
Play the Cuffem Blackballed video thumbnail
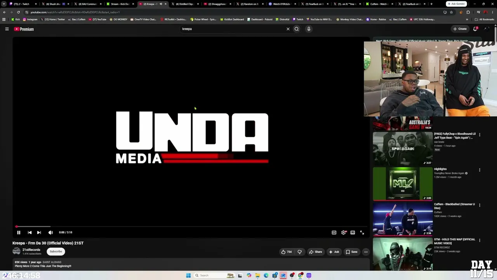tap(403, 219)
